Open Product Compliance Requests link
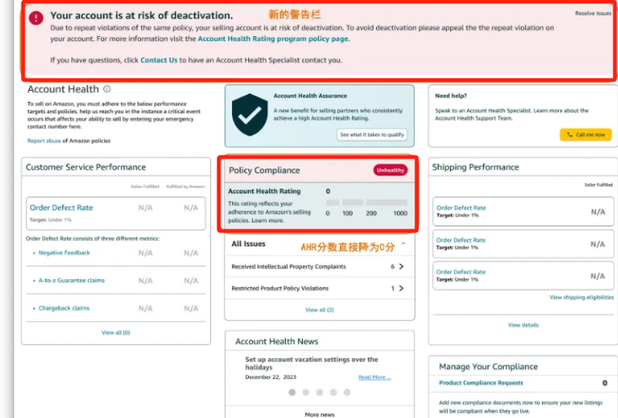618x418 pixels. click(x=481, y=383)
